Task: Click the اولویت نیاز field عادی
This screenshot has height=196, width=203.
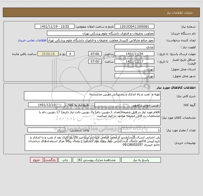Action: point(134,47)
